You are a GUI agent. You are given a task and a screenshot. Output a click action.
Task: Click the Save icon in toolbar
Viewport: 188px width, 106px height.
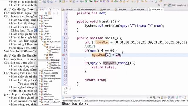pyautogui.click(x=45, y=1)
